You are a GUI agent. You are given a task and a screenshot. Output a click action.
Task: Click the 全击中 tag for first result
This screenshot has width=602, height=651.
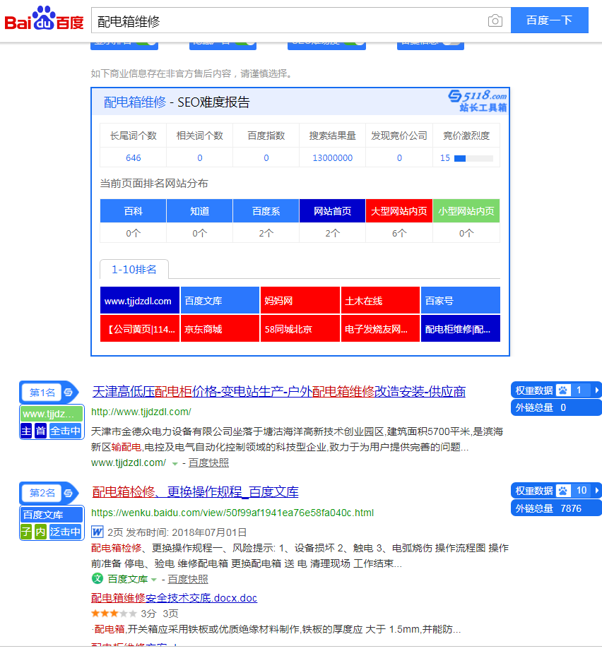pyautogui.click(x=65, y=431)
